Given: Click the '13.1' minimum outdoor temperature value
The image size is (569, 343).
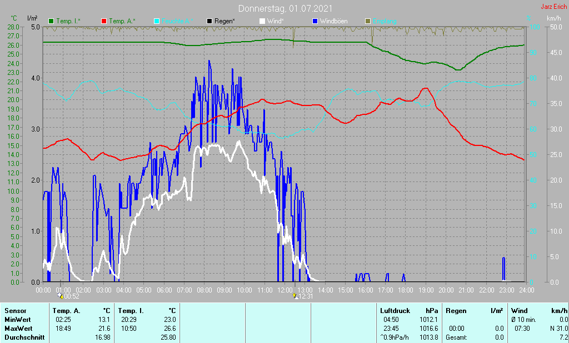Looking at the screenshot, I should coord(104,320).
